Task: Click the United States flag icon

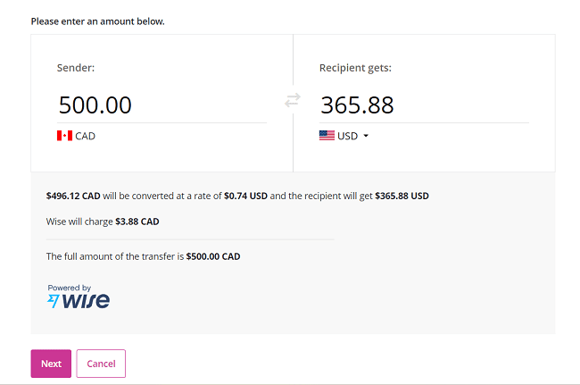Action: point(327,136)
